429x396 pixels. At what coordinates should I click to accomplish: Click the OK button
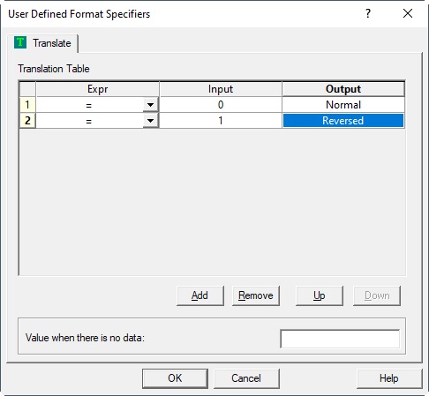(x=175, y=378)
